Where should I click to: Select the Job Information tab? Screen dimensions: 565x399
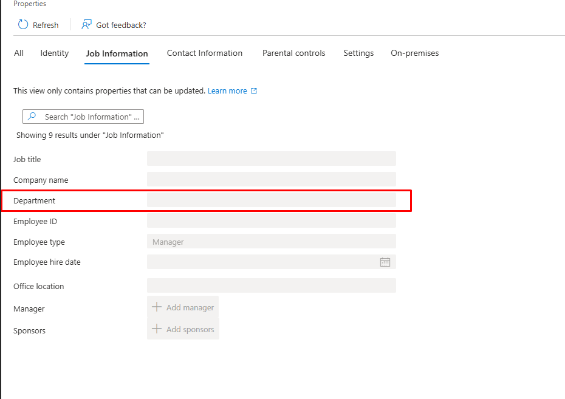[x=117, y=53]
